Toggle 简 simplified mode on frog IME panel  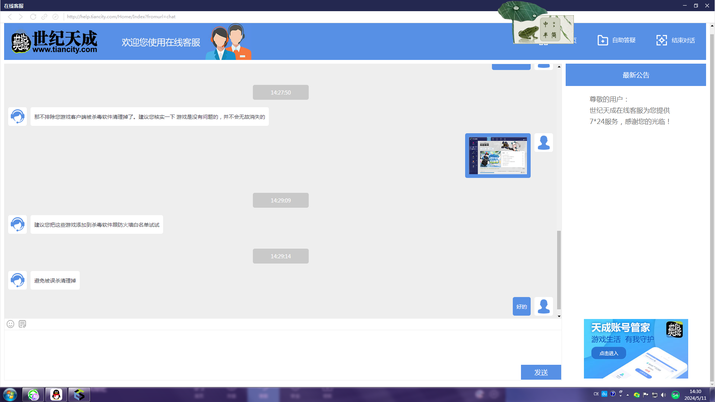pyautogui.click(x=554, y=35)
